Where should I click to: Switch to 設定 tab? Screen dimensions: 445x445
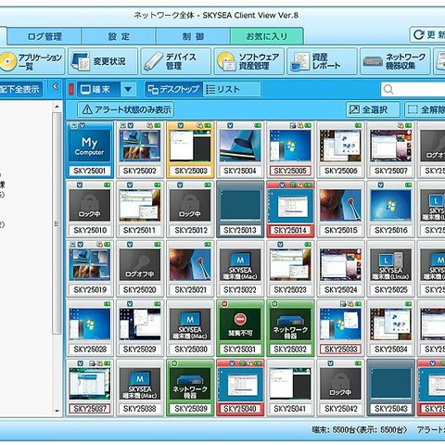[x=119, y=36]
